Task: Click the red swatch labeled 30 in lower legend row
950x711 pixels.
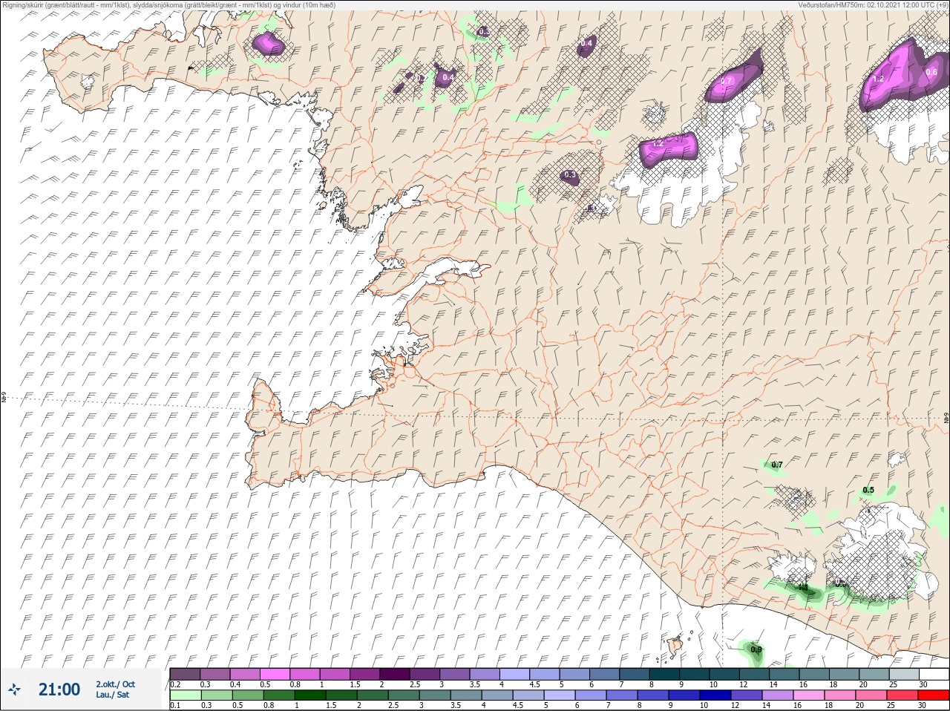Action: (934, 695)
